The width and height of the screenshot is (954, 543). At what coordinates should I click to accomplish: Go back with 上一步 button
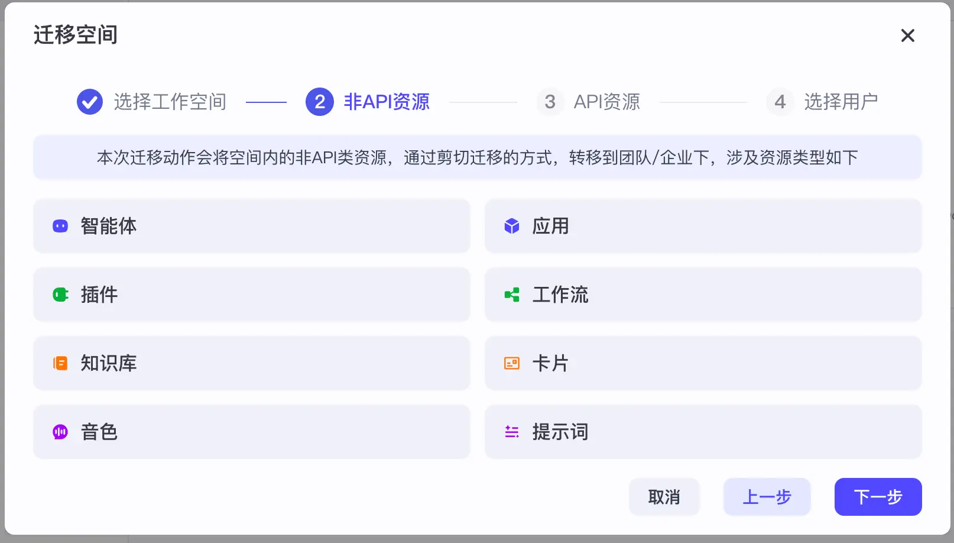point(767,497)
